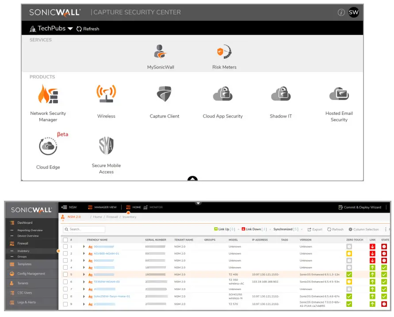Expand the row for Soho250W-Tarun-Home-01

click(x=84, y=296)
